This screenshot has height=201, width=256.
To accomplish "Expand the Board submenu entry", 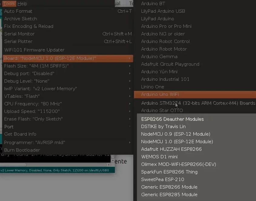I will [68, 58].
